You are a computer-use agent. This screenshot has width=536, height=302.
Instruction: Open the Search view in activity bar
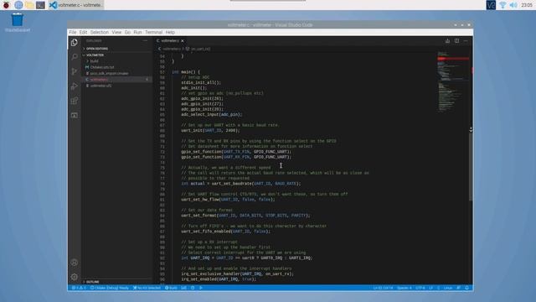75,57
